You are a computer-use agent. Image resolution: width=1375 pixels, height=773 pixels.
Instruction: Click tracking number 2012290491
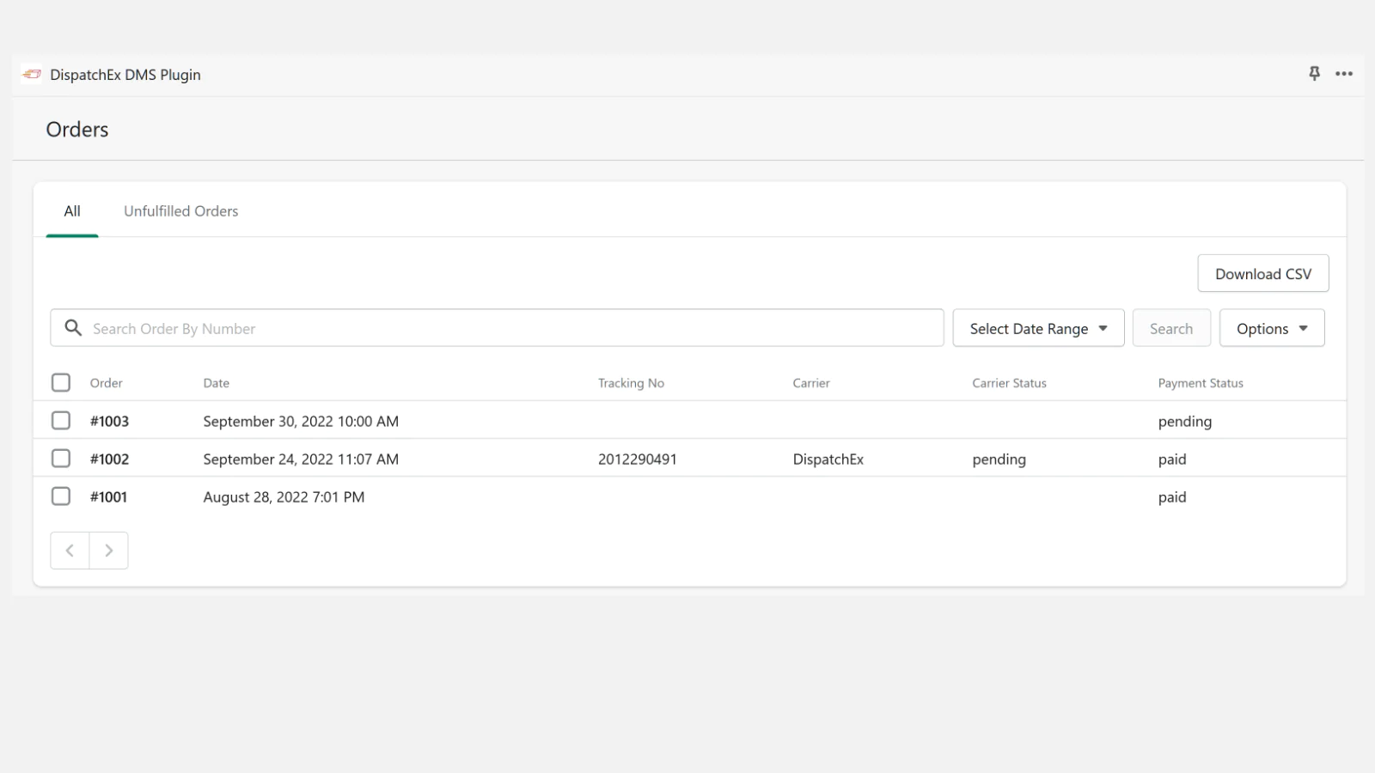(x=637, y=460)
